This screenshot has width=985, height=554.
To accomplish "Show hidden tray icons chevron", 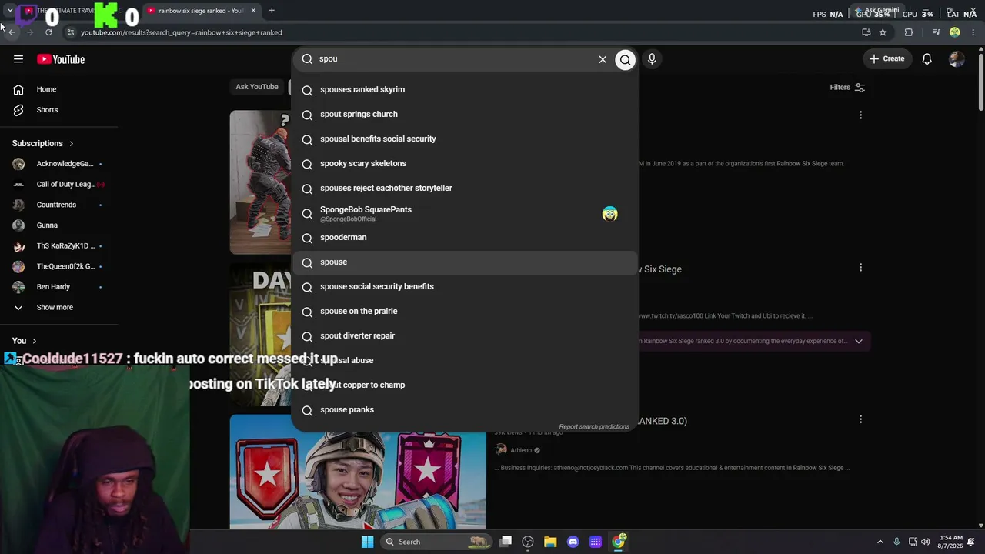I will (880, 542).
